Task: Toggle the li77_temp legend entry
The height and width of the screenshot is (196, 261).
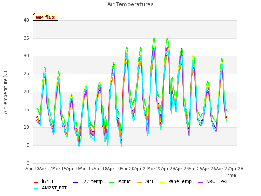Action: click(x=88, y=181)
